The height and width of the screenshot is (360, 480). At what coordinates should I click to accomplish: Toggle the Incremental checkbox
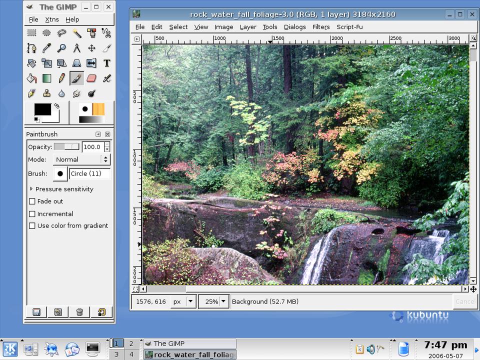32,214
